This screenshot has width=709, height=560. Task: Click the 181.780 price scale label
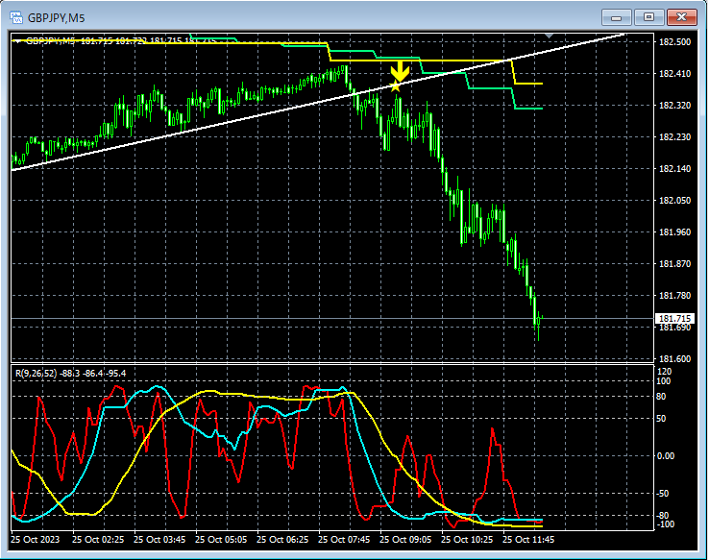[x=675, y=295]
